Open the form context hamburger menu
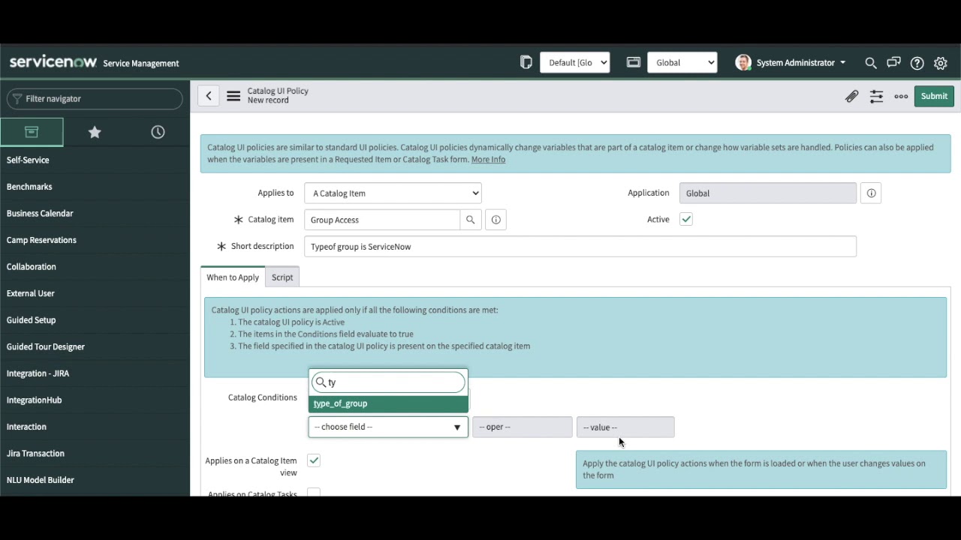Screen dimensions: 961x540 click(233, 96)
